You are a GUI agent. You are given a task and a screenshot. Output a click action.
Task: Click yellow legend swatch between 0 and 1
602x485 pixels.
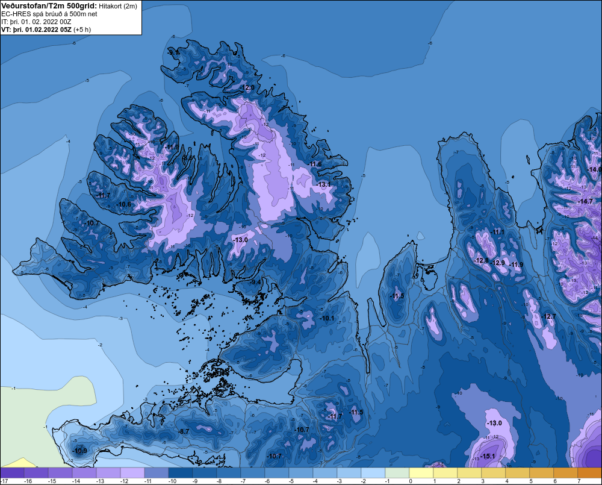point(421,473)
